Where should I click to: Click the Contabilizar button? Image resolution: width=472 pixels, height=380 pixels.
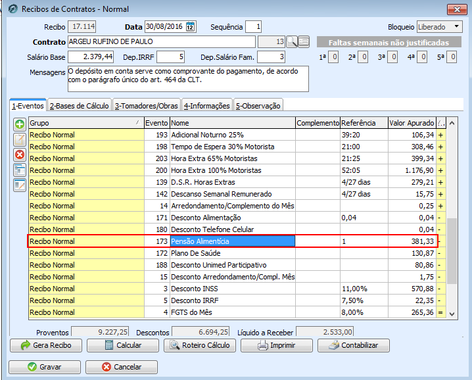[354, 345]
